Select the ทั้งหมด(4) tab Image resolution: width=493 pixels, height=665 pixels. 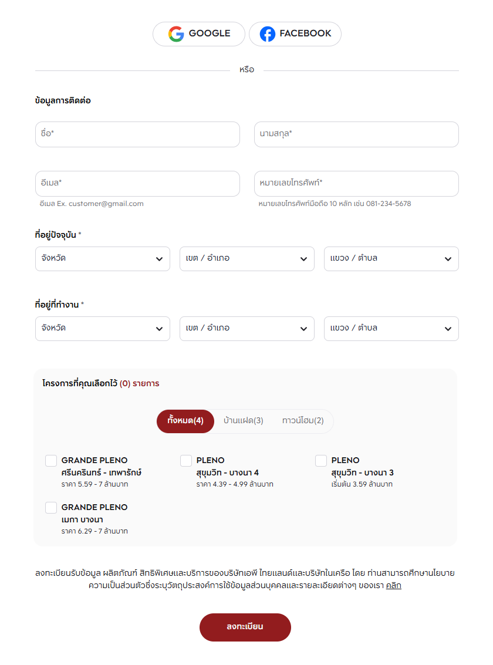pyautogui.click(x=185, y=421)
